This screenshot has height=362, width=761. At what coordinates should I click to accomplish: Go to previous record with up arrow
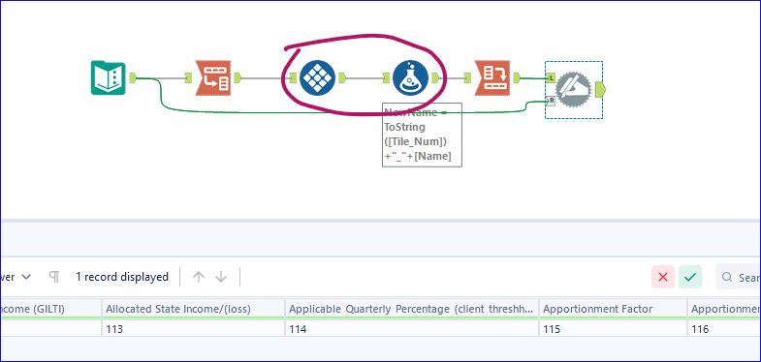click(x=198, y=277)
